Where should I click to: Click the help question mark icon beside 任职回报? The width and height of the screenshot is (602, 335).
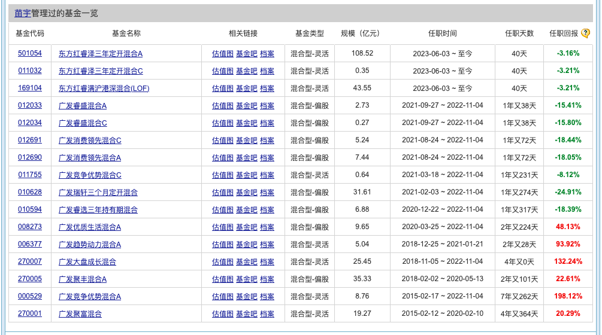[585, 33]
